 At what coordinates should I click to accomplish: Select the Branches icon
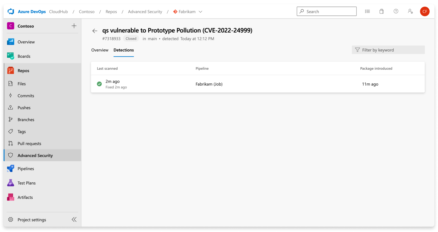coord(10,119)
